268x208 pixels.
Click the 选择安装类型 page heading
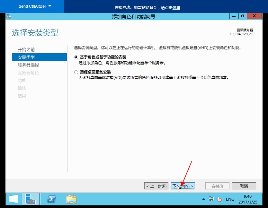tap(35, 32)
